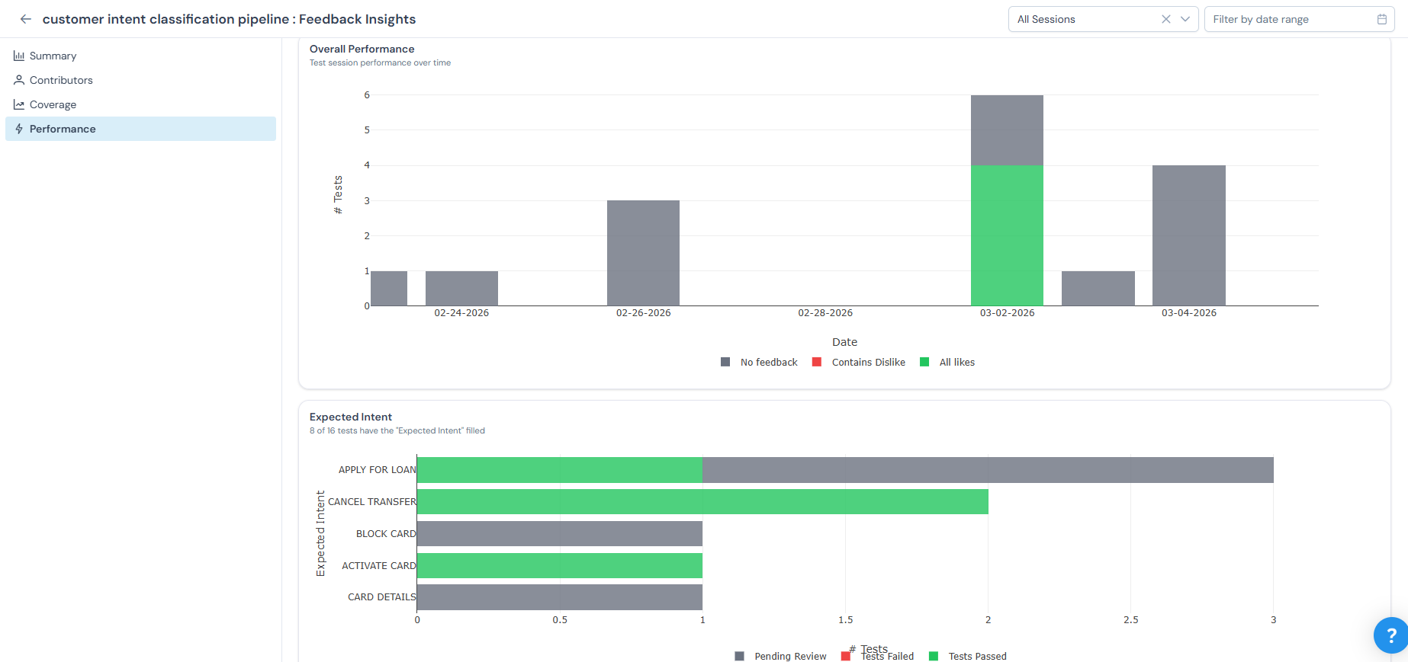Expand the All Sessions dropdown chevron
This screenshot has width=1408, height=662.
[1185, 19]
